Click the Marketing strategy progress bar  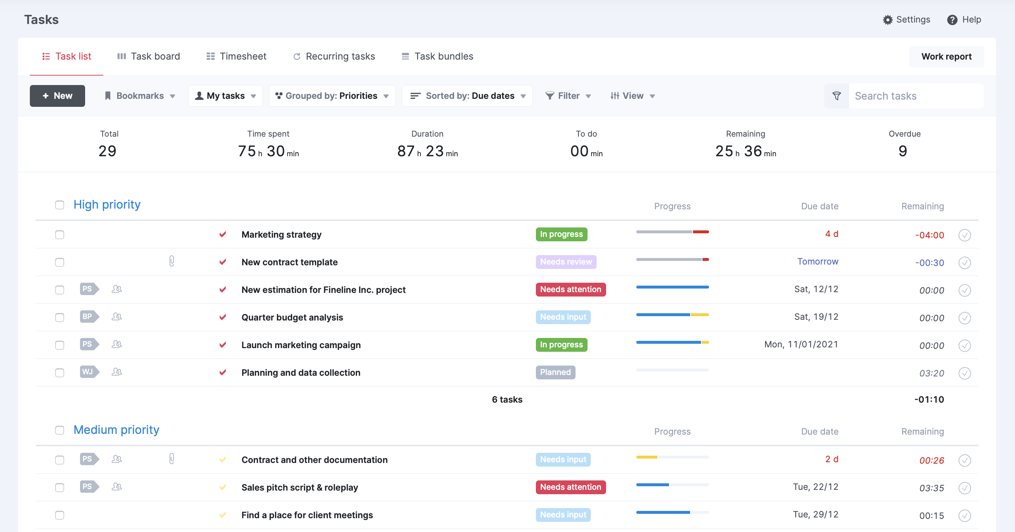[x=672, y=232]
